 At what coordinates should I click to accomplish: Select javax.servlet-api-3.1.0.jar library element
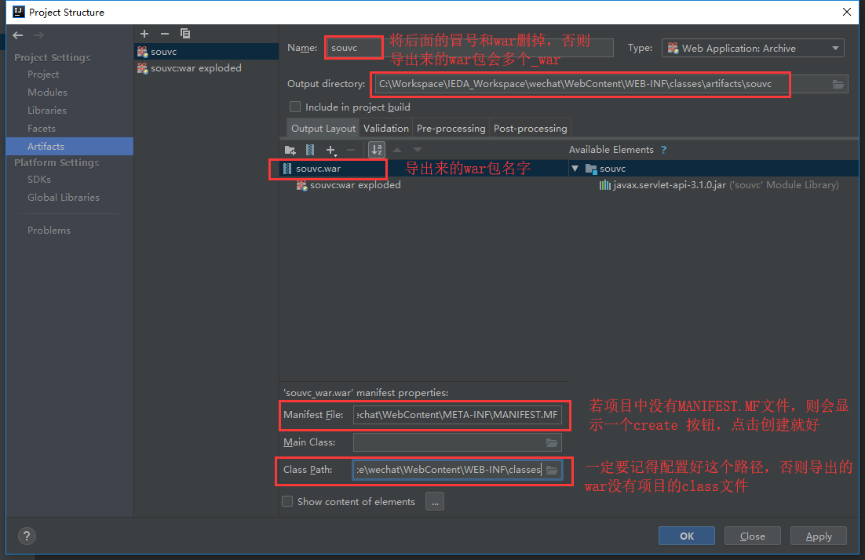pyautogui.click(x=719, y=185)
